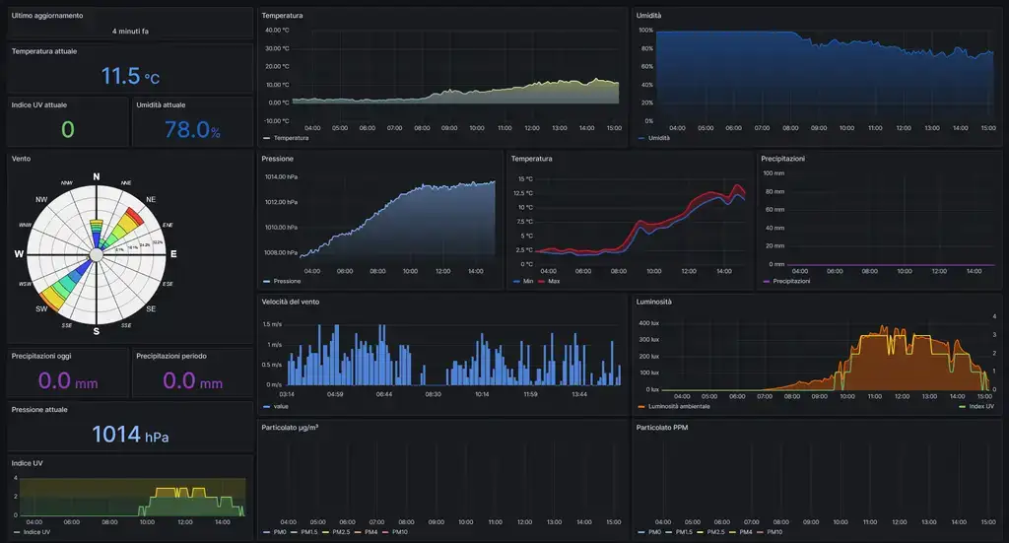This screenshot has width=1009, height=543.
Task: Open the Velocità del vento panel menu
Action: [x=303, y=301]
